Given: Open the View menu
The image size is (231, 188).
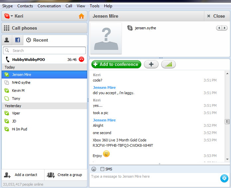Looking at the screenshot, I should click(x=81, y=6).
